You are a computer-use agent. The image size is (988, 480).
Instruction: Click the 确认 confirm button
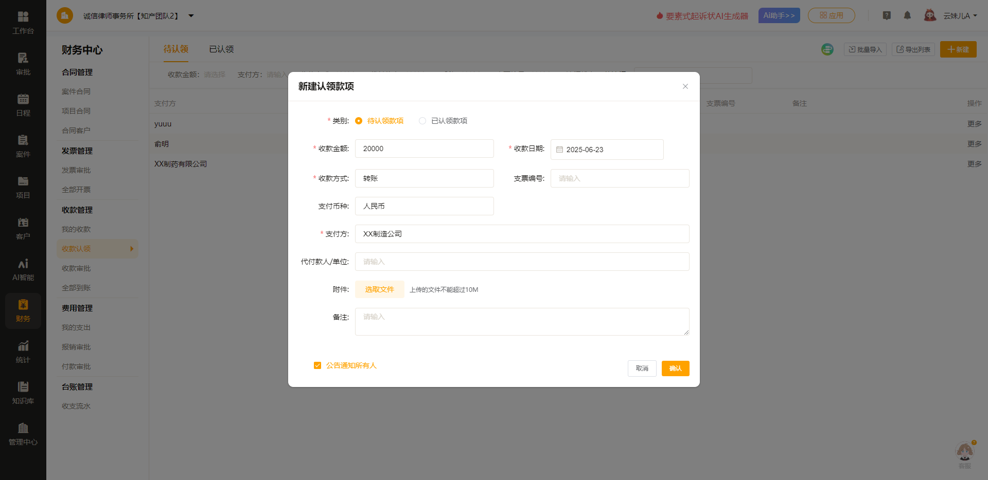675,368
